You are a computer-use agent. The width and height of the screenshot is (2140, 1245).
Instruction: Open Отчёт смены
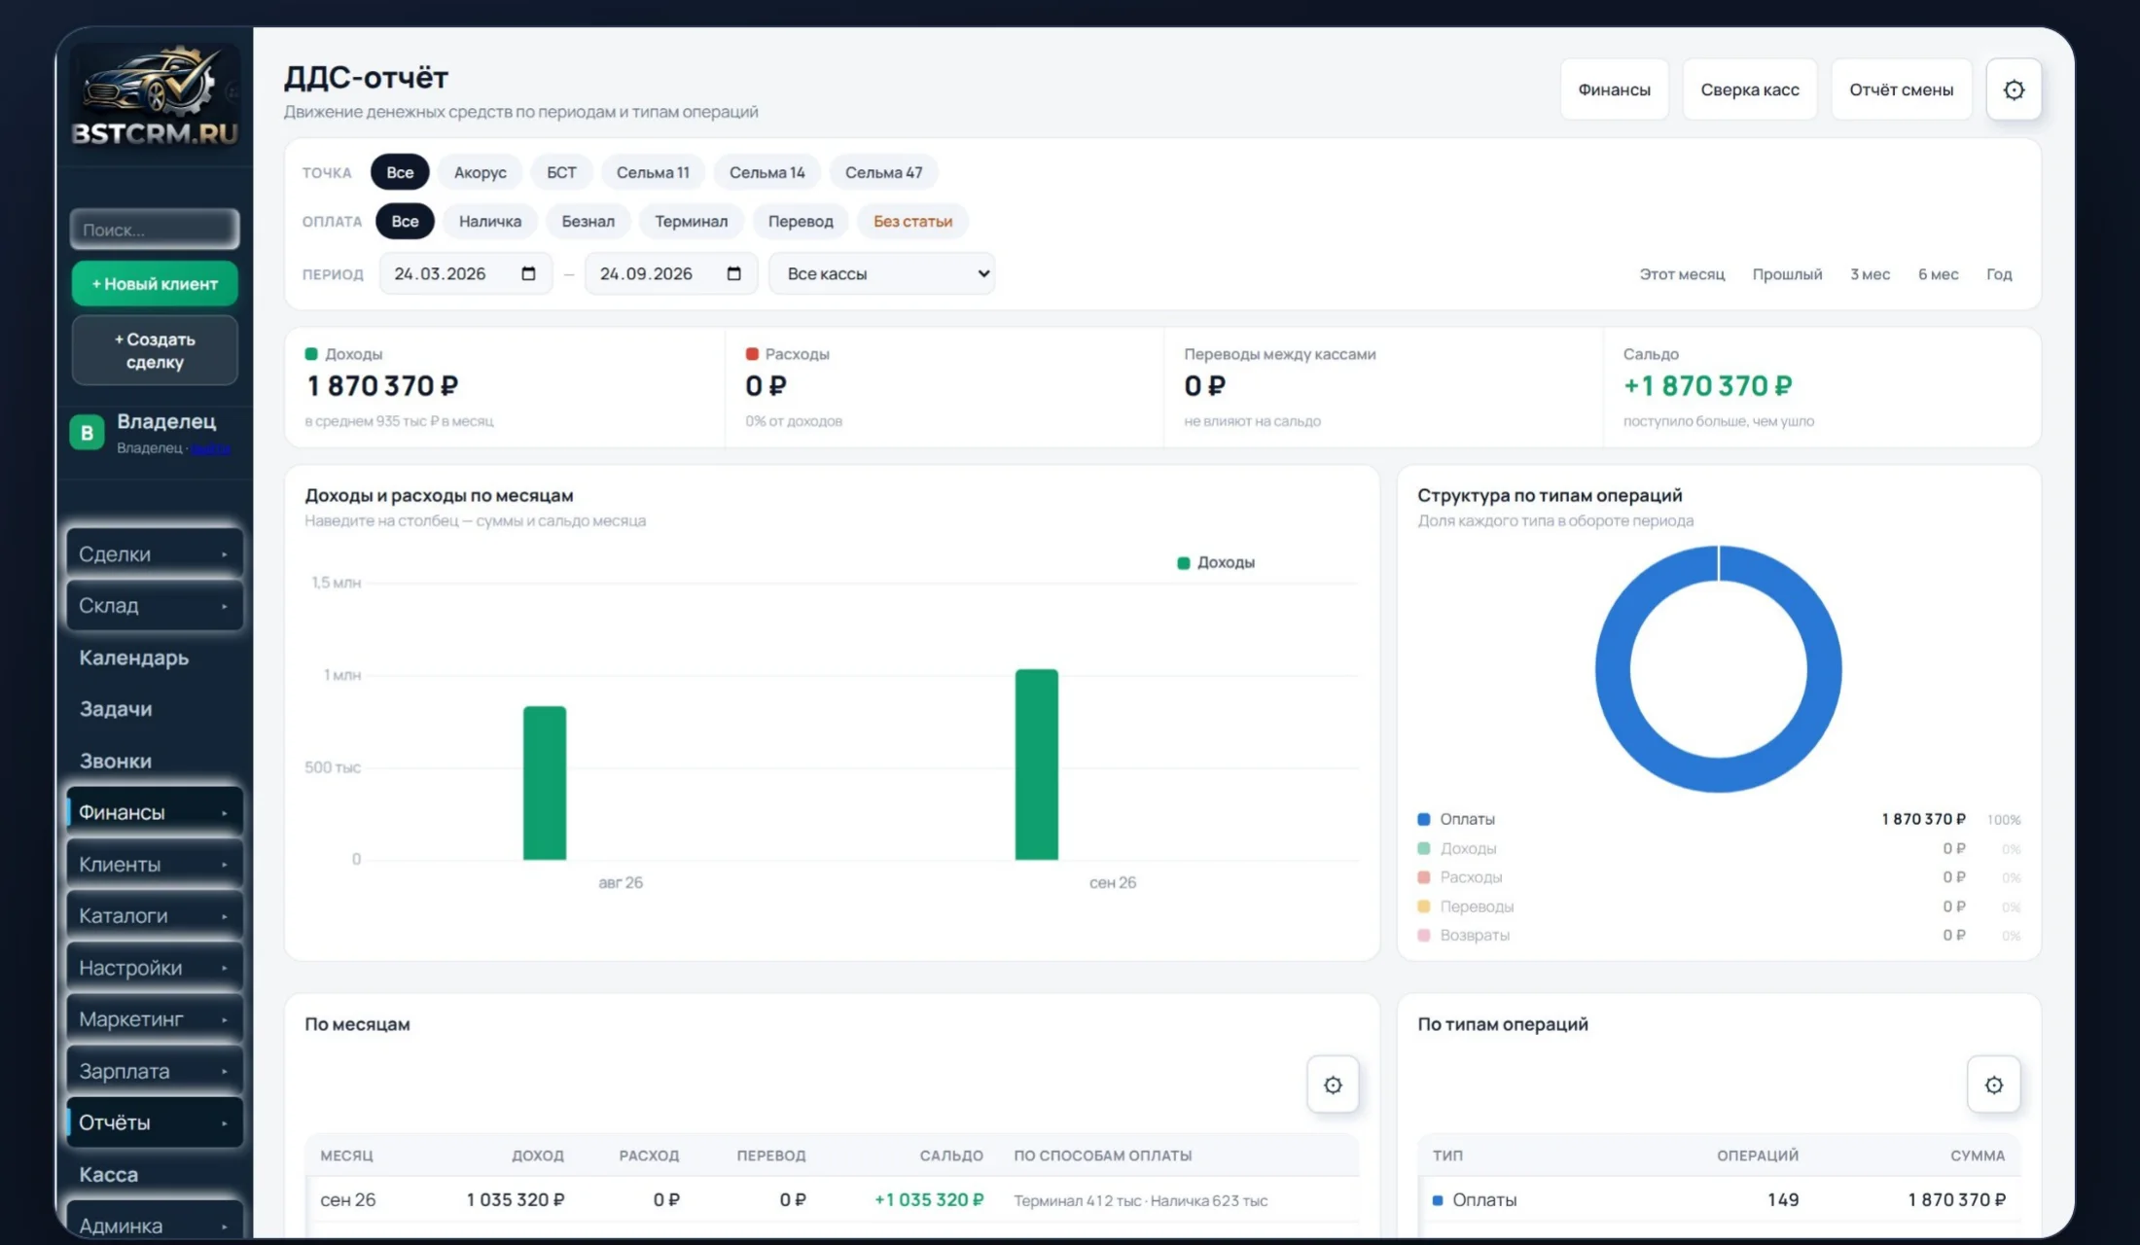(x=1901, y=89)
